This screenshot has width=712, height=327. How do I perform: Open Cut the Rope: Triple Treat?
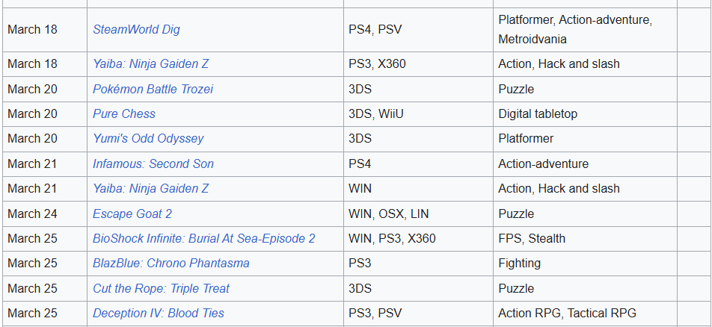tap(161, 288)
